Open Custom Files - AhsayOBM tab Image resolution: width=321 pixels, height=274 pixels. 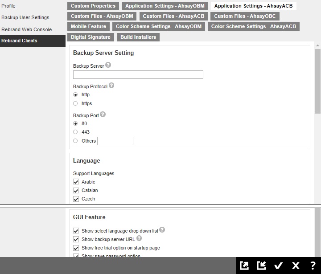[x=102, y=16]
